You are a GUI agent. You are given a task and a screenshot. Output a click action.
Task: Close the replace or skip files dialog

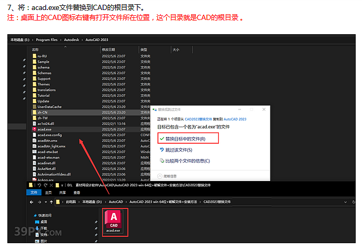(x=264, y=109)
